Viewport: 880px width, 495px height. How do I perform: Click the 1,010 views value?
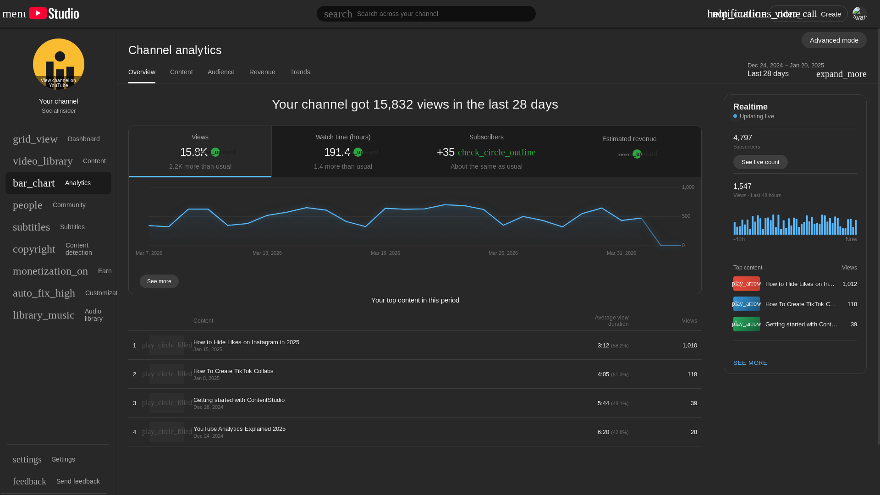pyautogui.click(x=689, y=346)
